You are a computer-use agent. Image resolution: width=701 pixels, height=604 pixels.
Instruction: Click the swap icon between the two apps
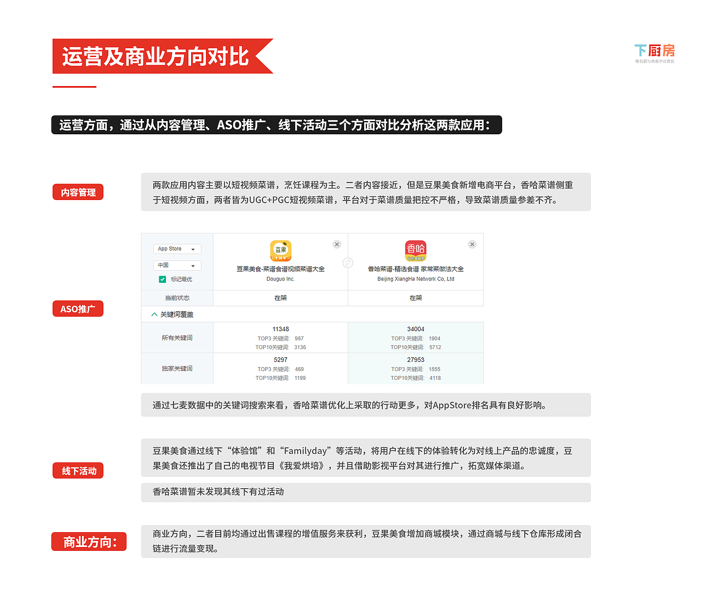348,262
